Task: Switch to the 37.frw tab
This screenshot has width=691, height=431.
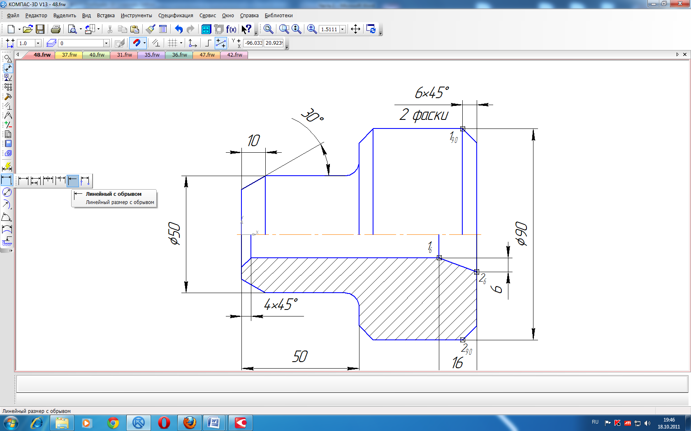Action: pyautogui.click(x=69, y=55)
